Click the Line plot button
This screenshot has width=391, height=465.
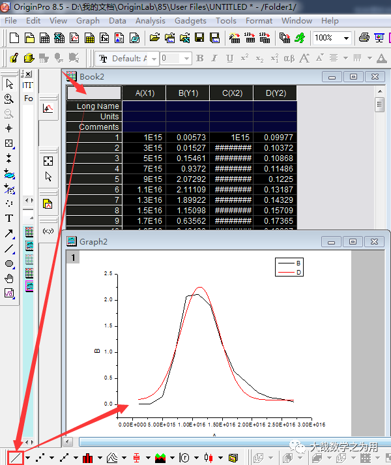(x=16, y=458)
